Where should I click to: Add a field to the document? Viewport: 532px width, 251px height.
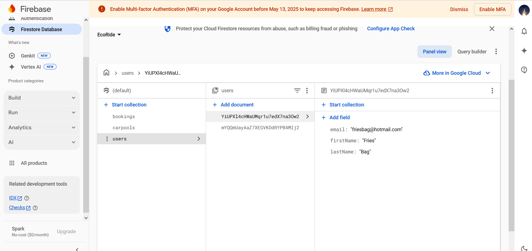pyautogui.click(x=336, y=118)
